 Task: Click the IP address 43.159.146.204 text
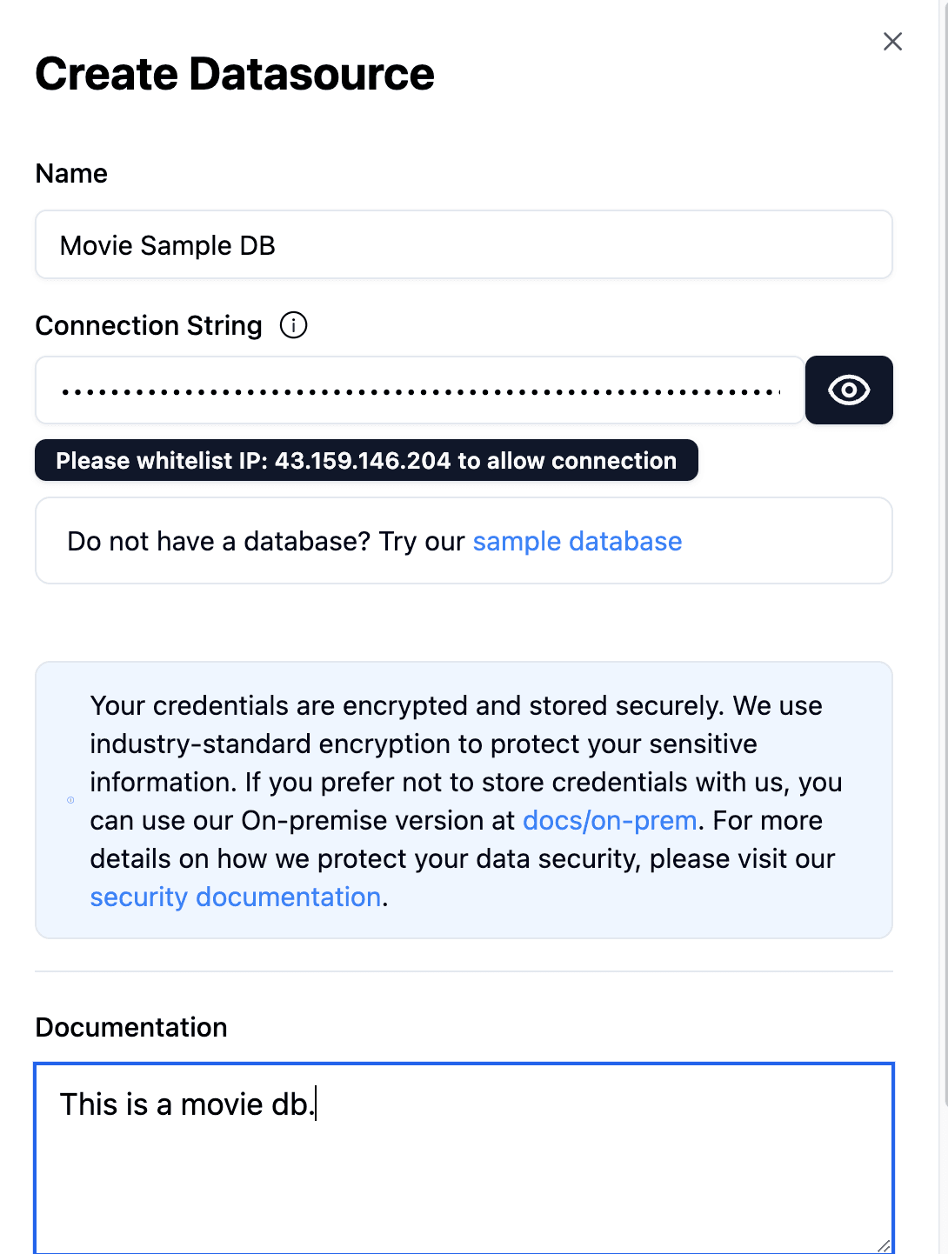point(363,461)
